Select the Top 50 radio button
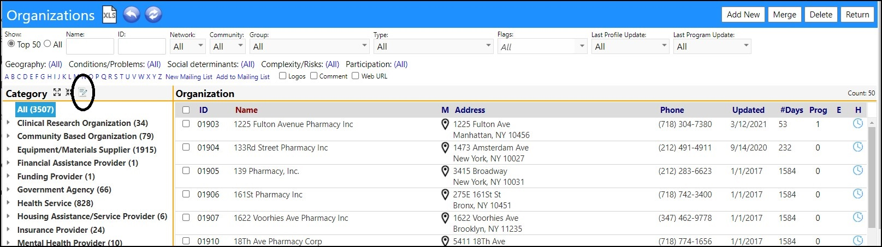882x247 pixels. [11, 44]
